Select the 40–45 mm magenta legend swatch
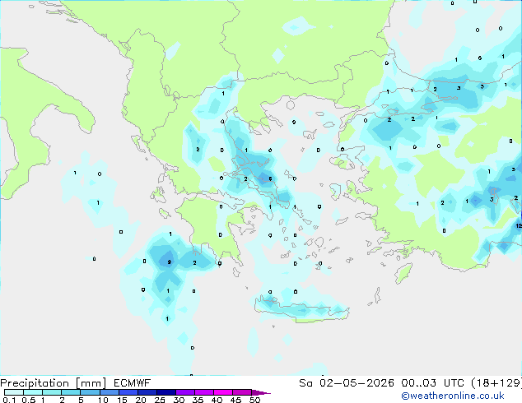 pos(223,392)
